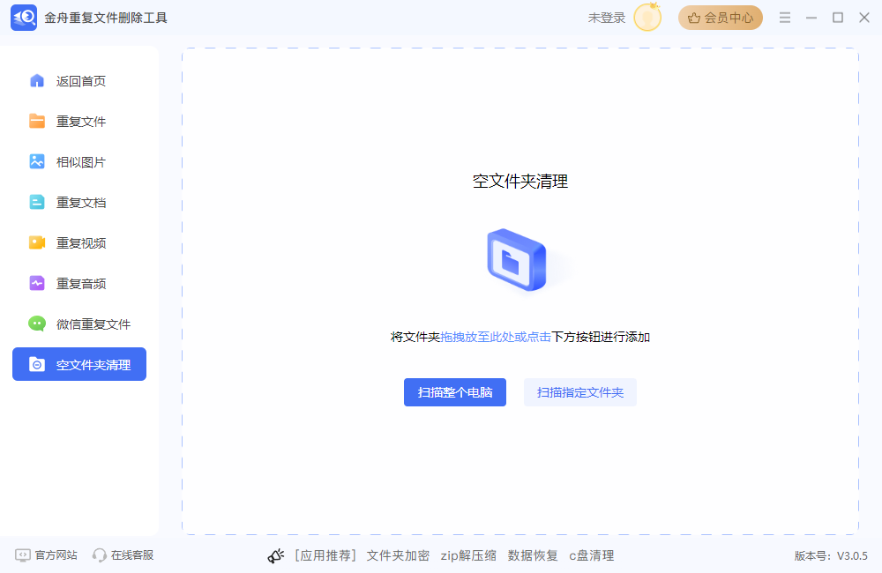The width and height of the screenshot is (882, 573).
Task: Click the orange folder icon for 重复文件
Action: pos(37,121)
